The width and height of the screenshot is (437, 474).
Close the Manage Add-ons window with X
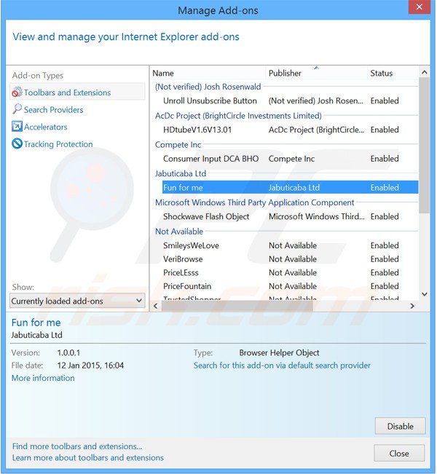(420, 7)
